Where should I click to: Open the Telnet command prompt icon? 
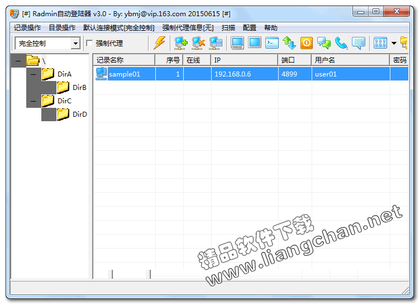point(272,43)
